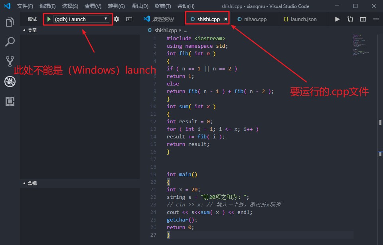Click the '#include <iostream>' line
Image resolution: width=383 pixels, height=245 pixels.
coord(195,39)
